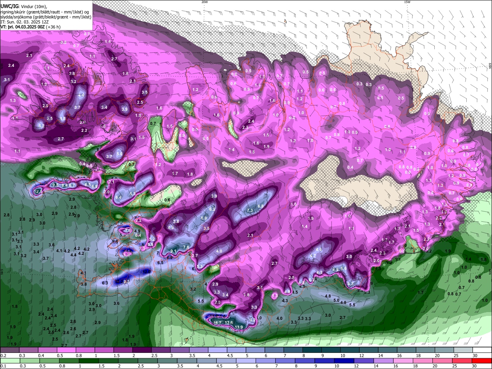Click the bottom-row legend swatch above the 25 label
This screenshot has height=369, width=492.
[x=462, y=361]
